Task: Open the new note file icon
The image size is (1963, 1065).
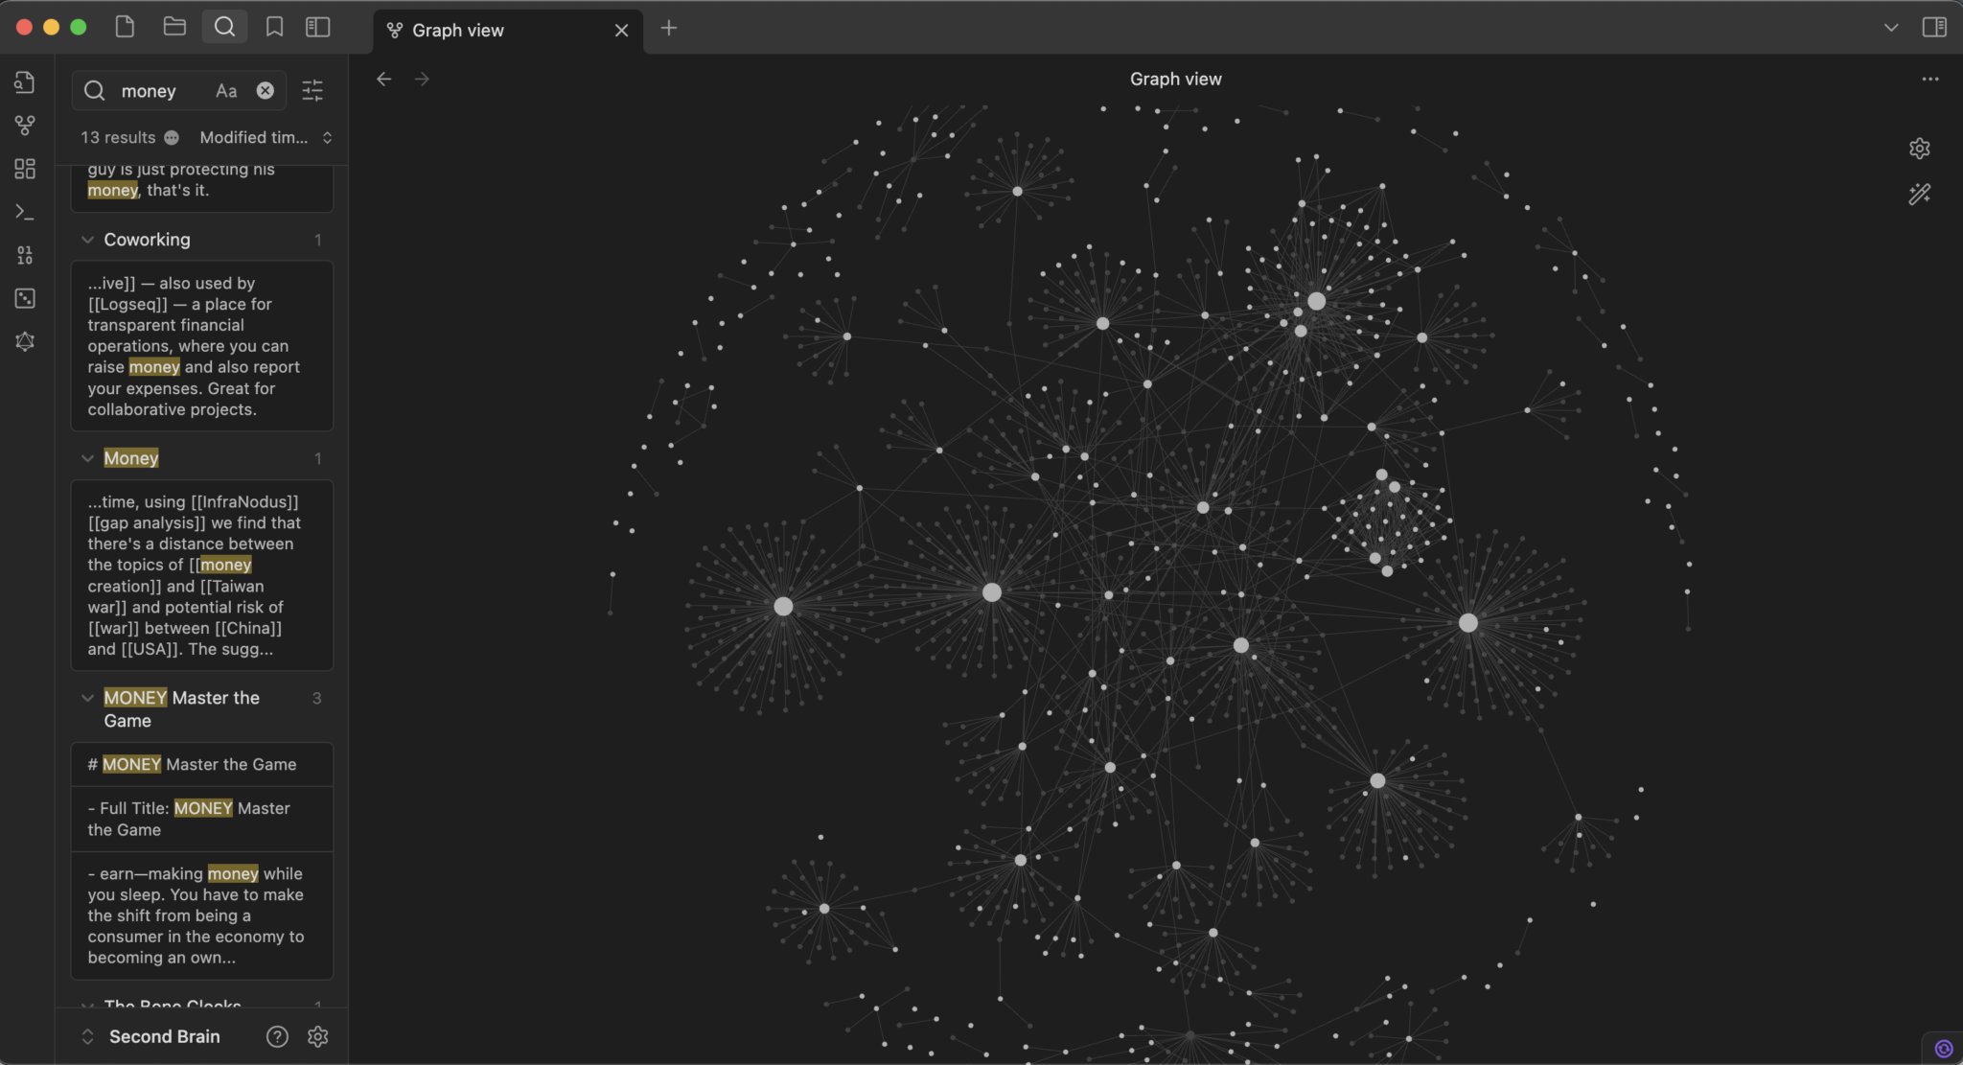Action: point(125,27)
